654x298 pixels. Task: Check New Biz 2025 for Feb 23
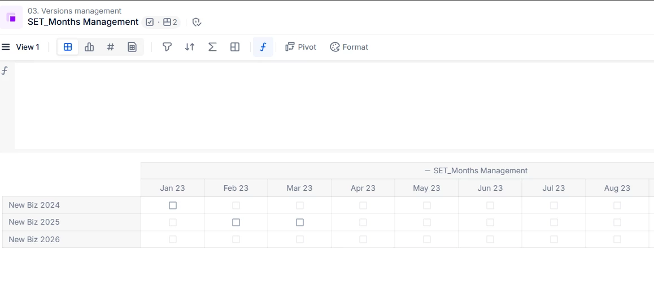[236, 222]
